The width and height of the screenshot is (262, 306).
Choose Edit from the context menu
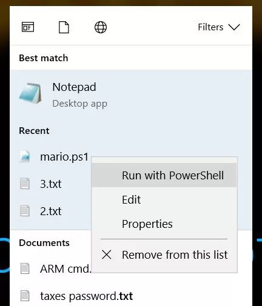pos(164,199)
